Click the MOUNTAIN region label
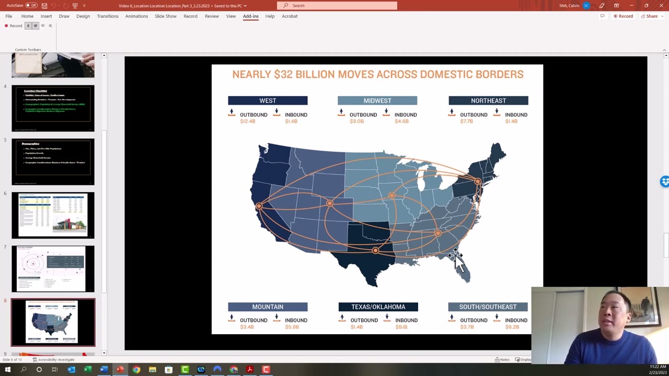The height and width of the screenshot is (376, 669). click(x=268, y=307)
